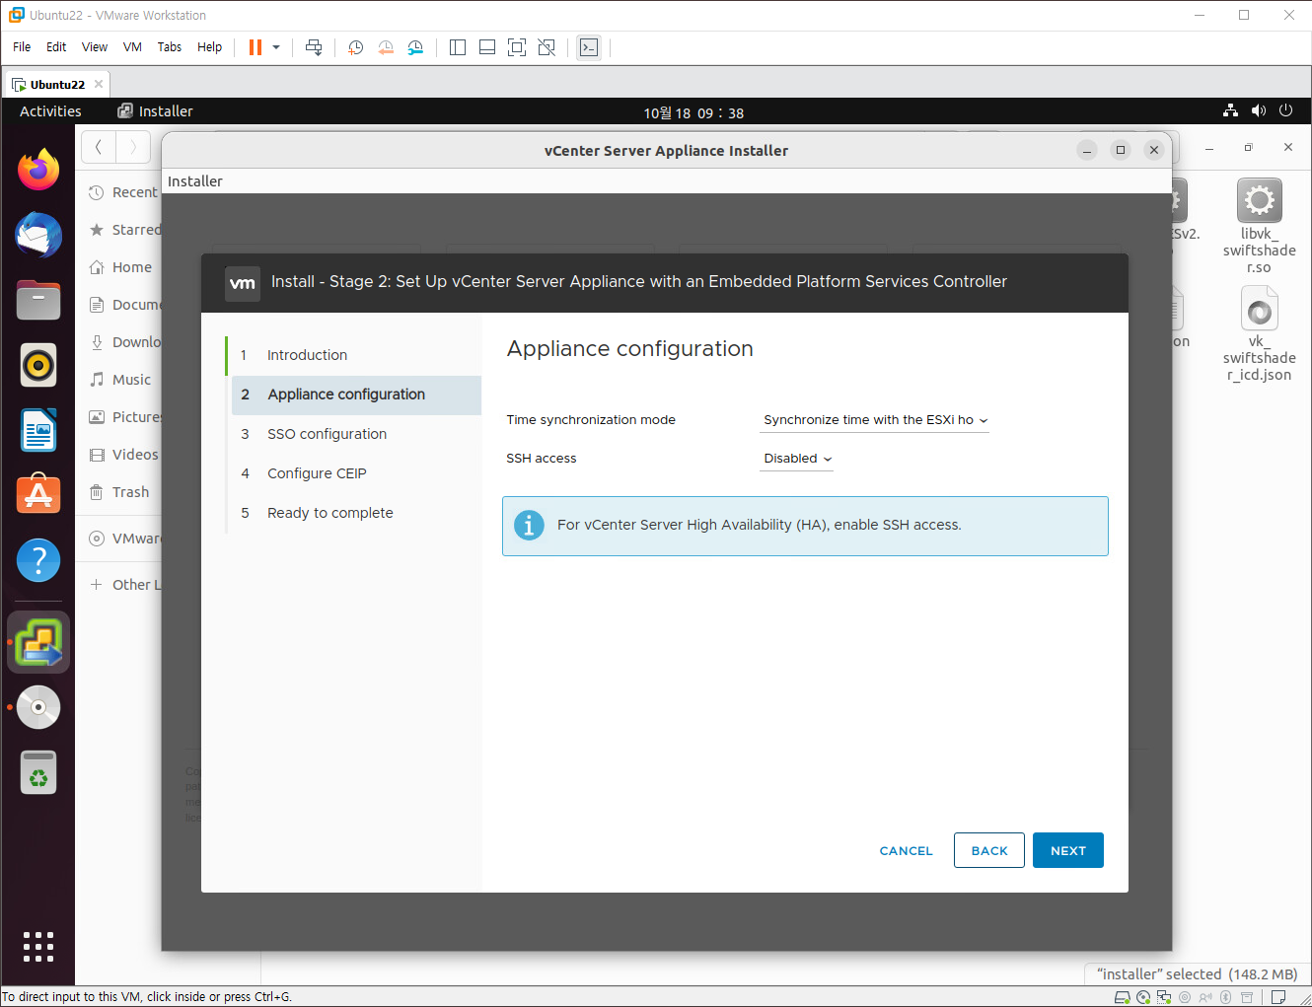Open SSH access dropdown
Image resolution: width=1312 pixels, height=1007 pixels.
tap(796, 459)
